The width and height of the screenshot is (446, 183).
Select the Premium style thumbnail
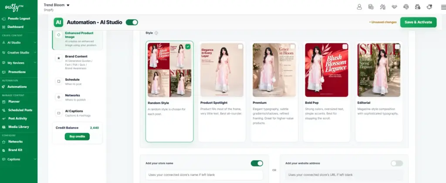pyautogui.click(x=274, y=70)
